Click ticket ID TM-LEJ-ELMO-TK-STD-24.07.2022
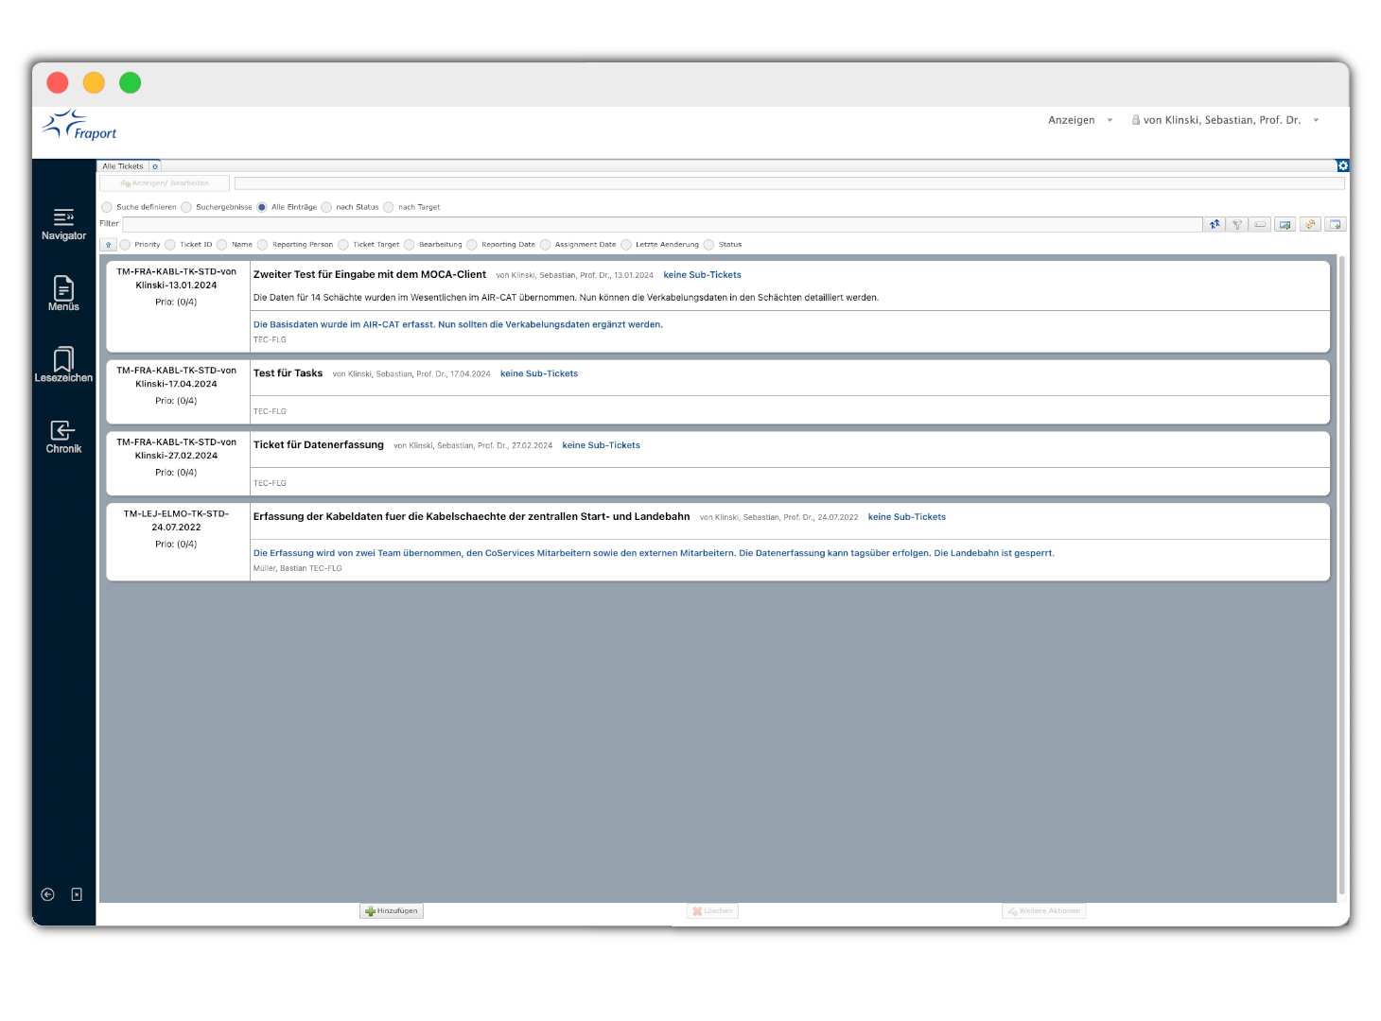This screenshot has width=1381, height=1021. [176, 521]
